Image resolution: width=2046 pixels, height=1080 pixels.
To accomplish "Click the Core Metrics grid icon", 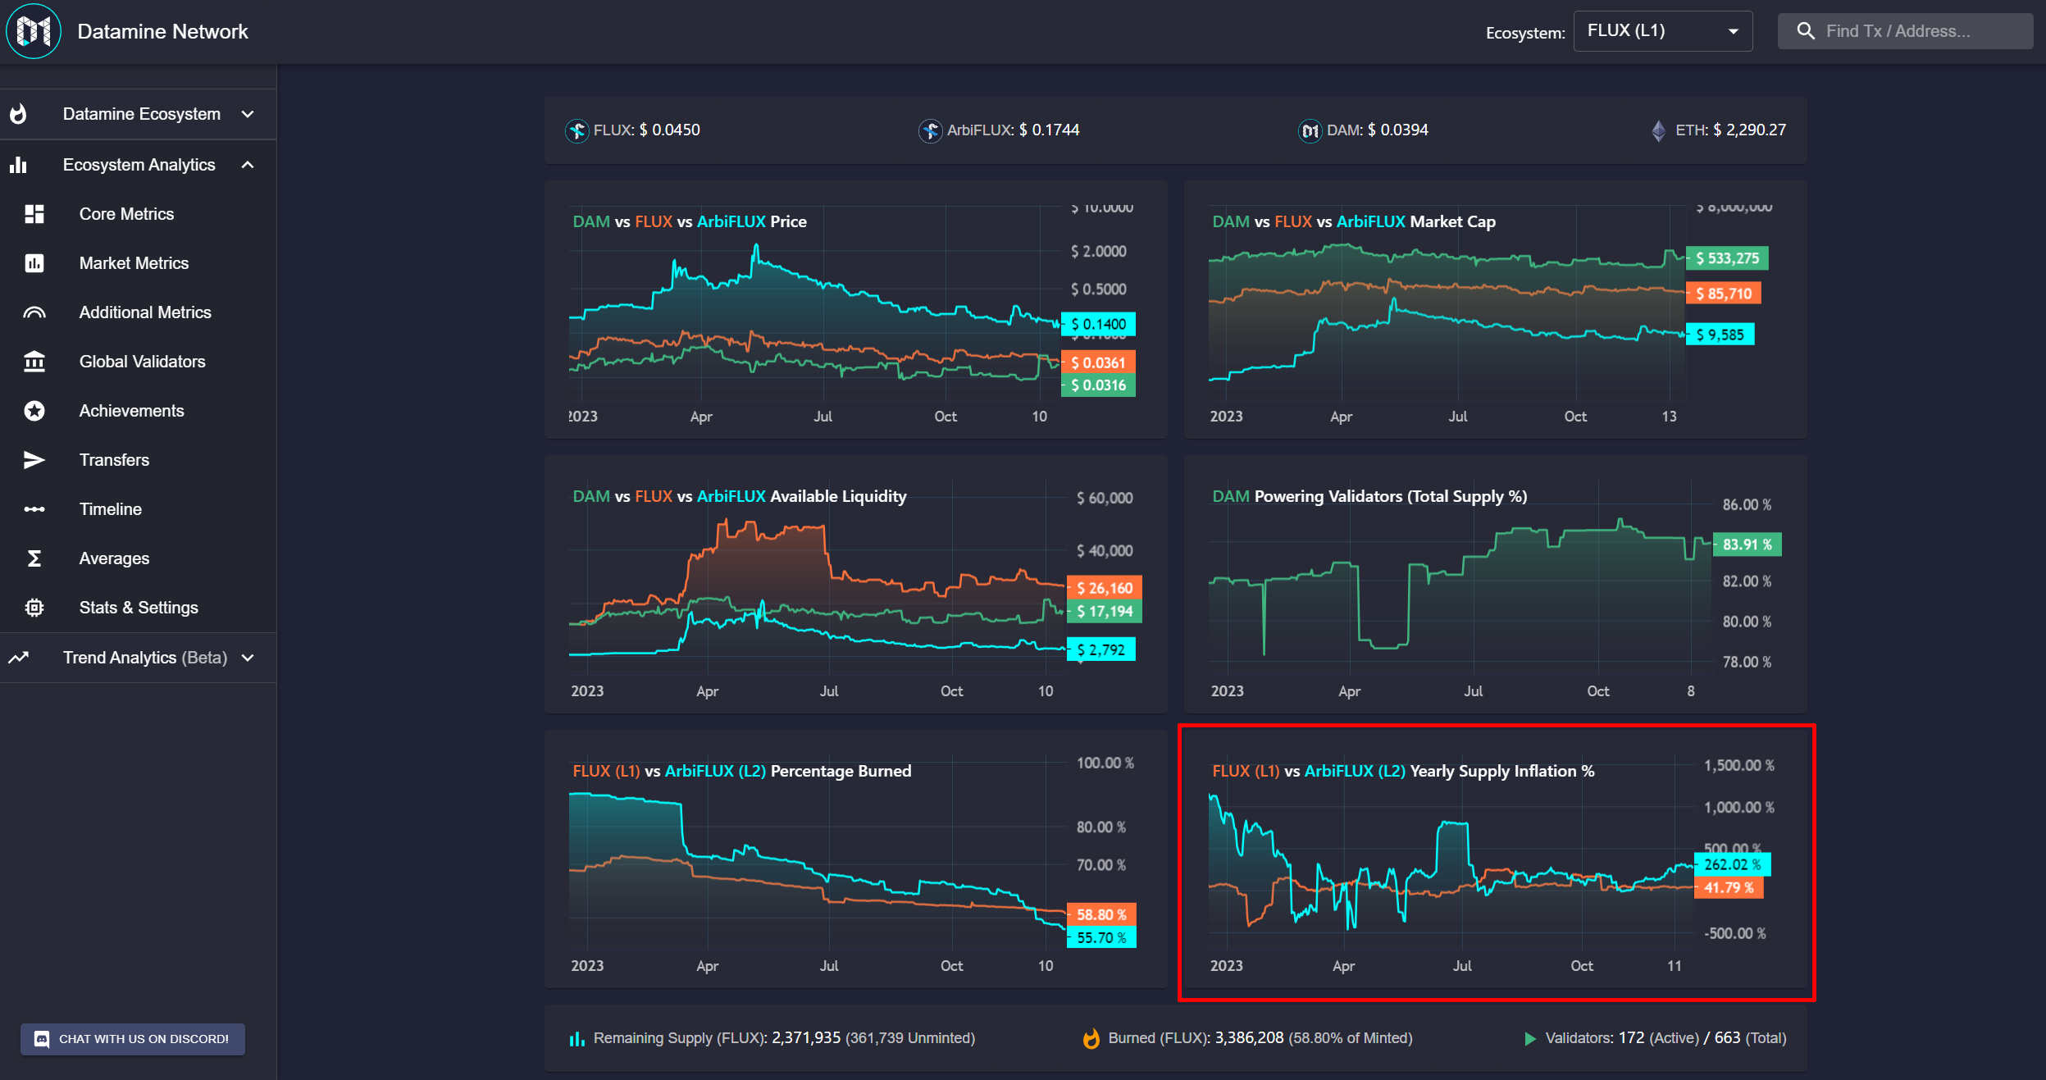I will tap(34, 214).
